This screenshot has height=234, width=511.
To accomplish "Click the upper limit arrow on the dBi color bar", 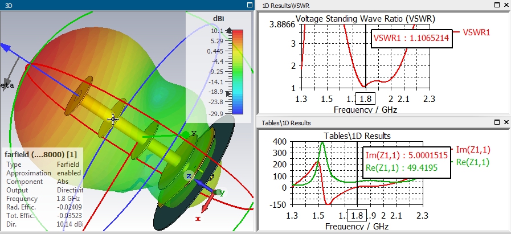I will pos(229,31).
